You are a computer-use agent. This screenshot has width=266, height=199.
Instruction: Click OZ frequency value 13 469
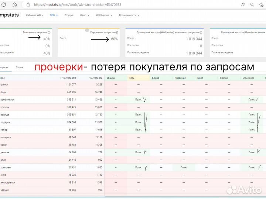point(99,99)
